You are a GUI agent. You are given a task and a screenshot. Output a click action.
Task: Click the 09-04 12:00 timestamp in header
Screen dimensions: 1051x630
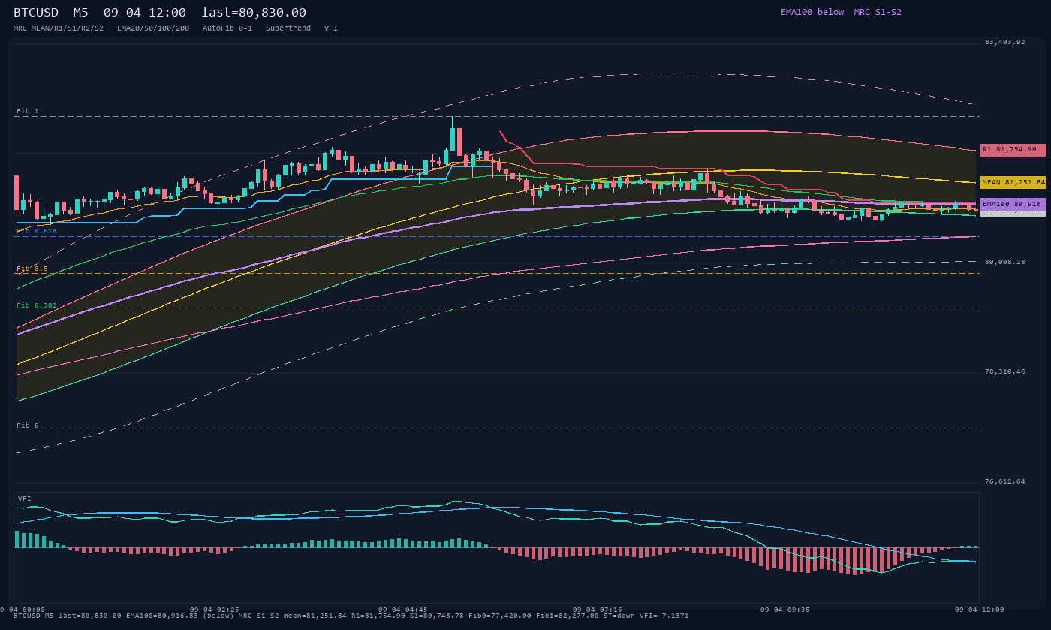tap(145, 12)
